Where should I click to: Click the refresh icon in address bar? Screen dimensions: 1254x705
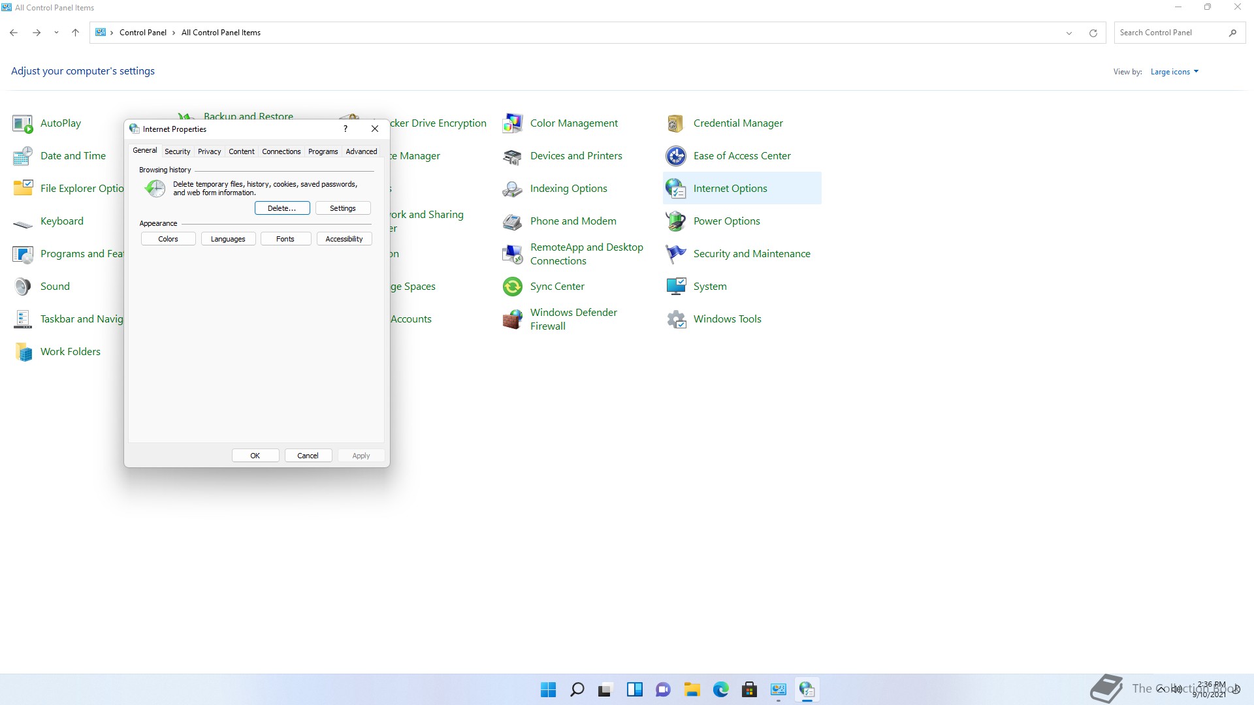(x=1093, y=33)
